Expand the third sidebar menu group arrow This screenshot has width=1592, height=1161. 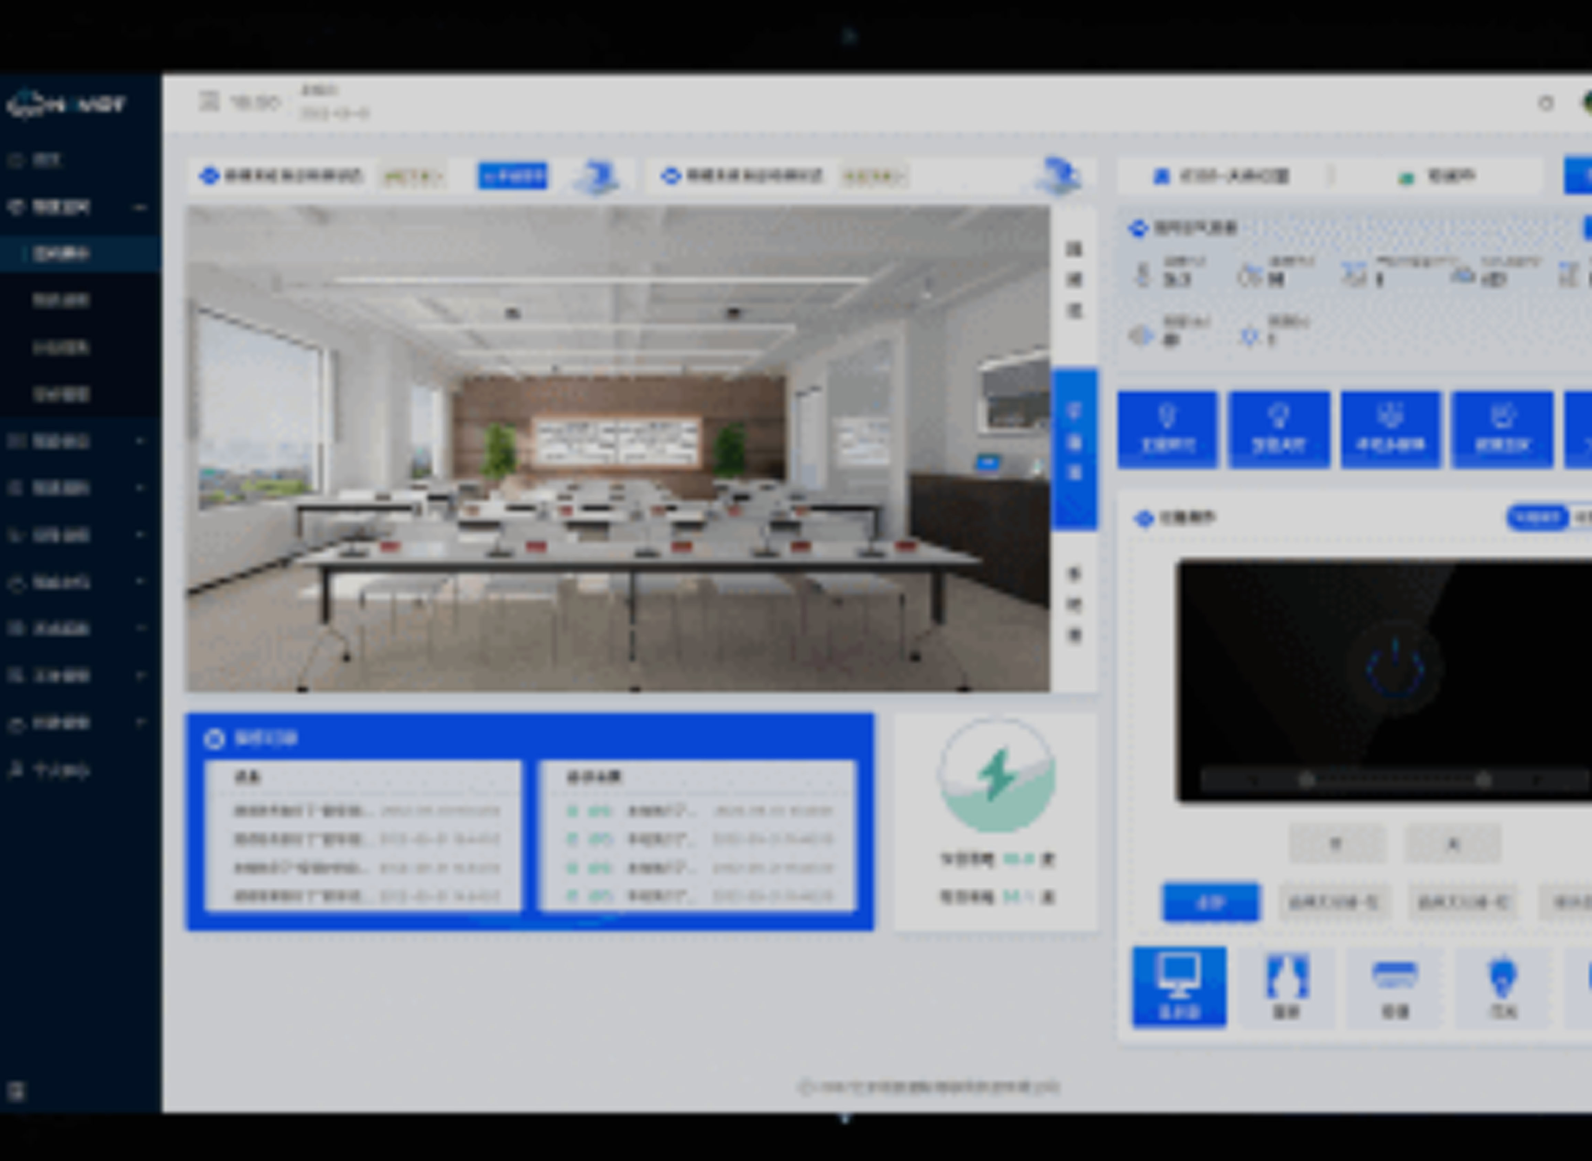(140, 441)
